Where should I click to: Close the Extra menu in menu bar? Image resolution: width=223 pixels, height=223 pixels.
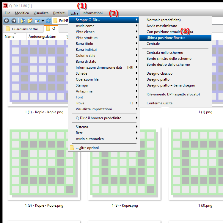click(74, 13)
